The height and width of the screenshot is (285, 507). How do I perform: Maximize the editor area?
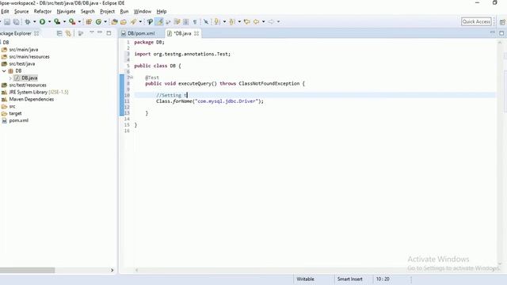tap(501, 33)
